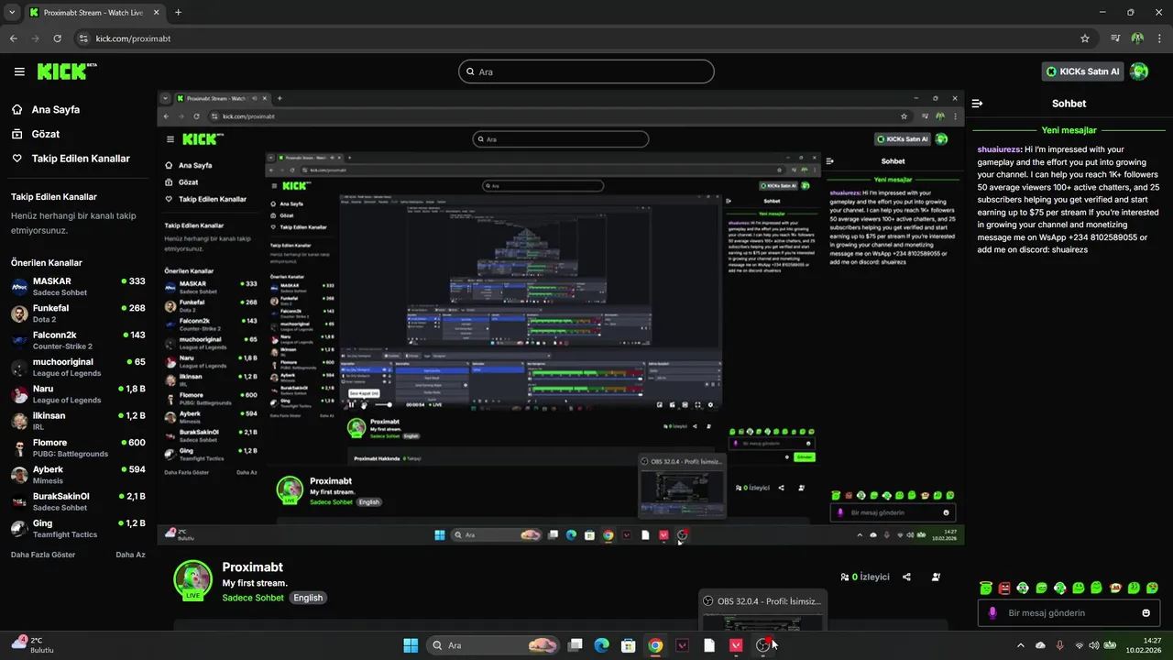
Task: Insert the halo emote above the chat box
Action: click(x=985, y=588)
